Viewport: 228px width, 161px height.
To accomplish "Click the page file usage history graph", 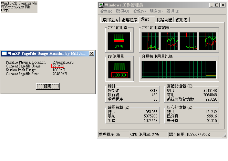I will 179,70.
